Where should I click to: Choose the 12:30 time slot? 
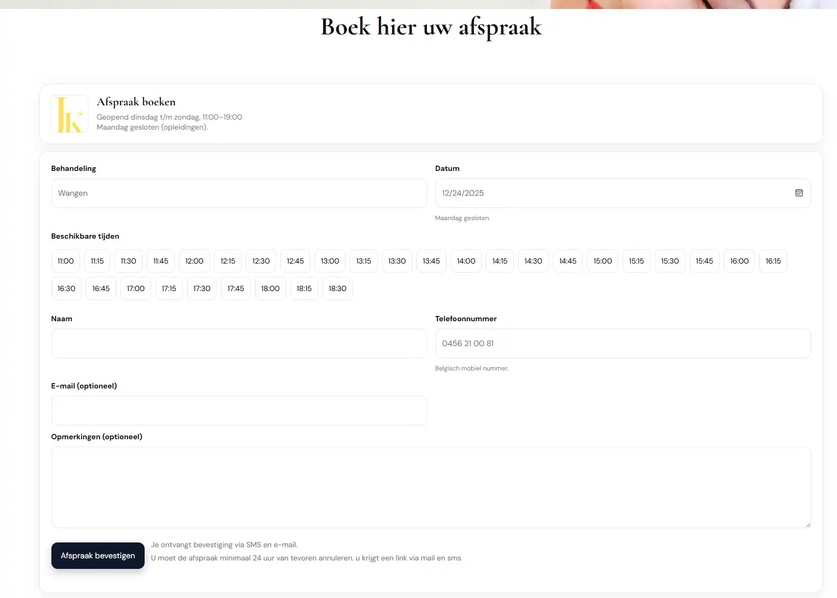[261, 261]
